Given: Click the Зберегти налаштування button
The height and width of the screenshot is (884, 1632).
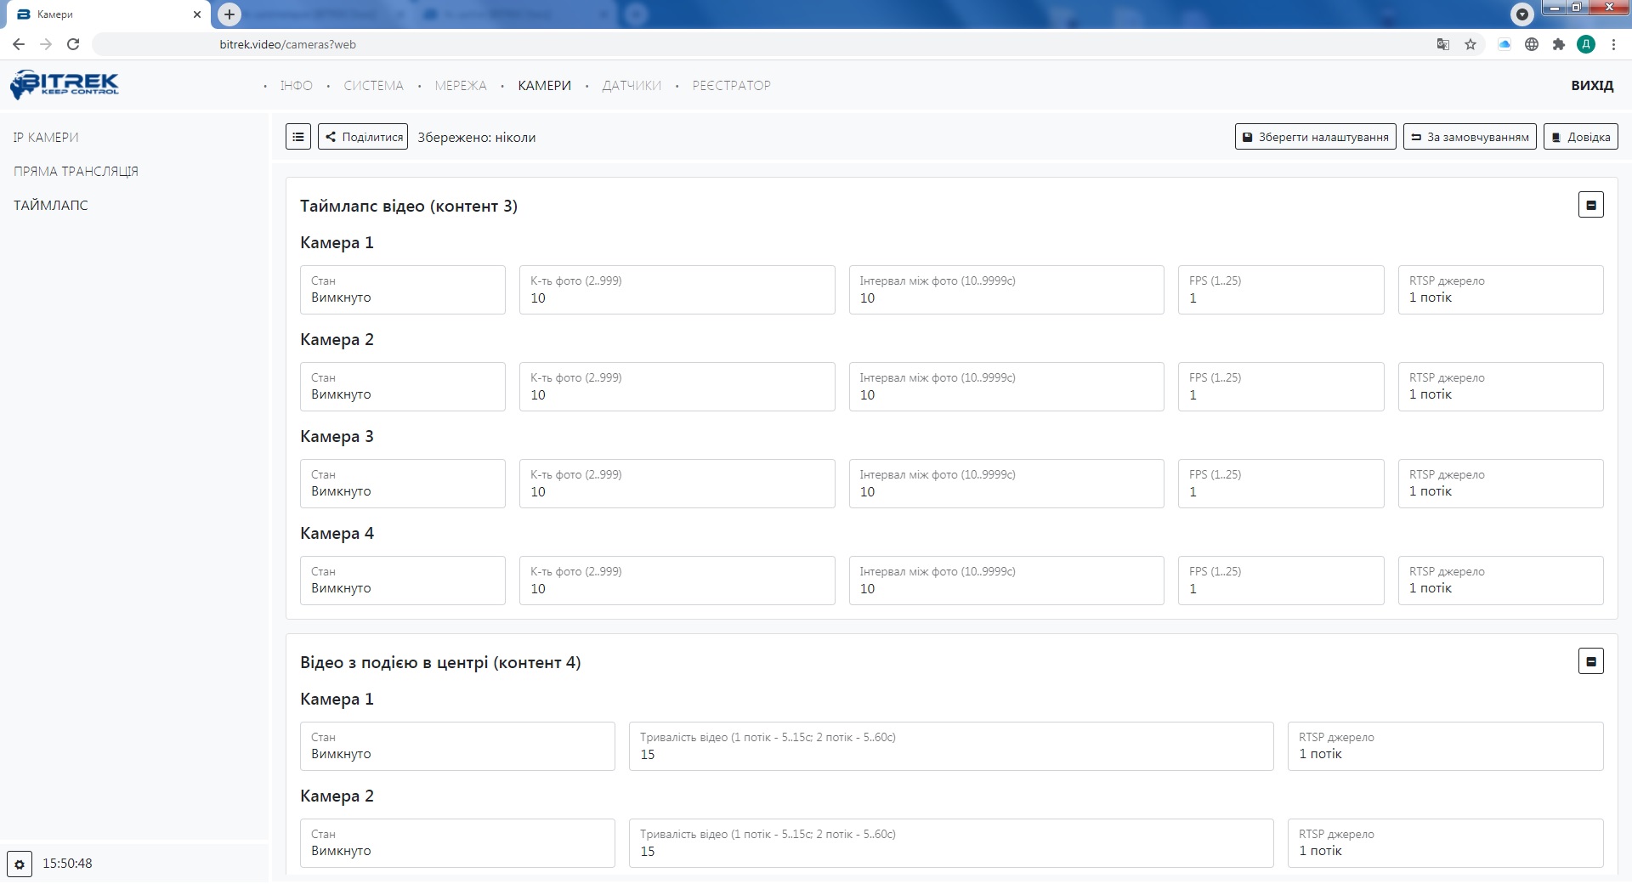Looking at the screenshot, I should pyautogui.click(x=1315, y=137).
